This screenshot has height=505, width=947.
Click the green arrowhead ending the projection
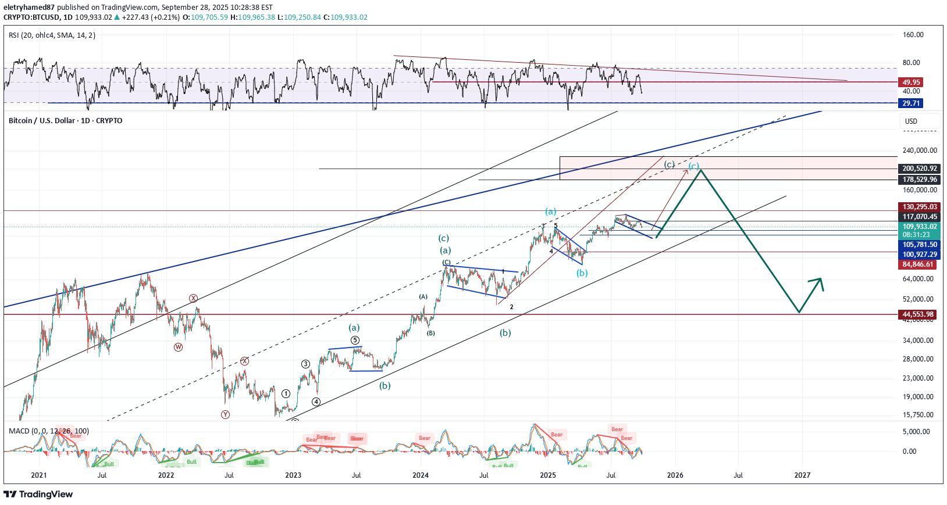[x=819, y=281]
